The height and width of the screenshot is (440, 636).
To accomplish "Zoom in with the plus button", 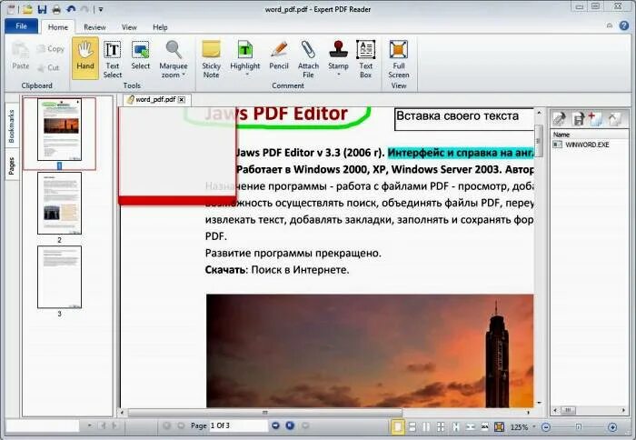I will click(x=612, y=427).
